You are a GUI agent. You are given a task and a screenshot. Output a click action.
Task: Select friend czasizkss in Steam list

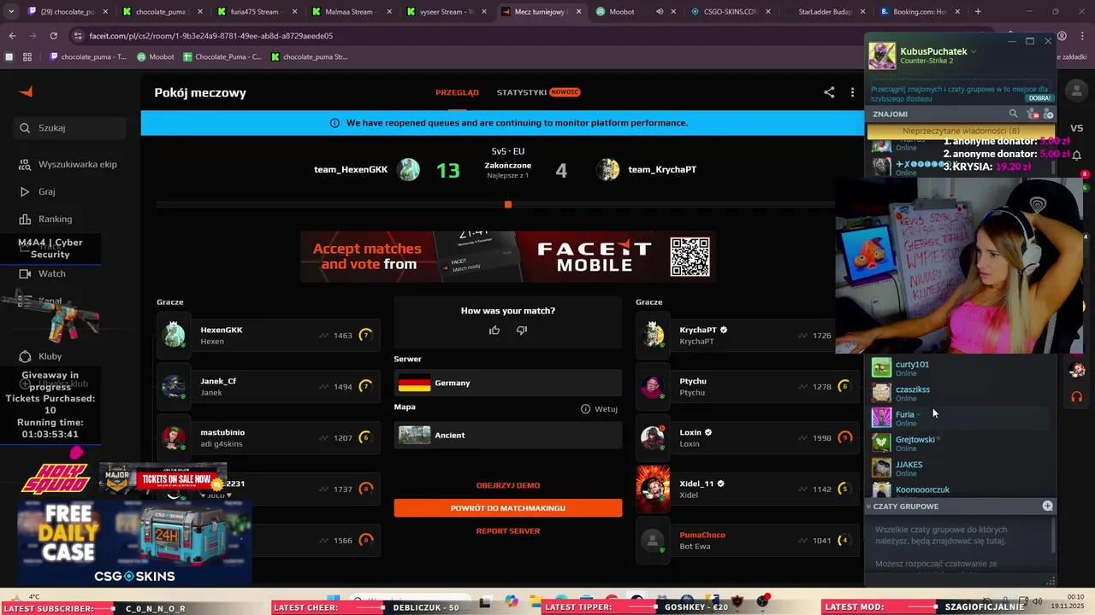[x=960, y=393]
